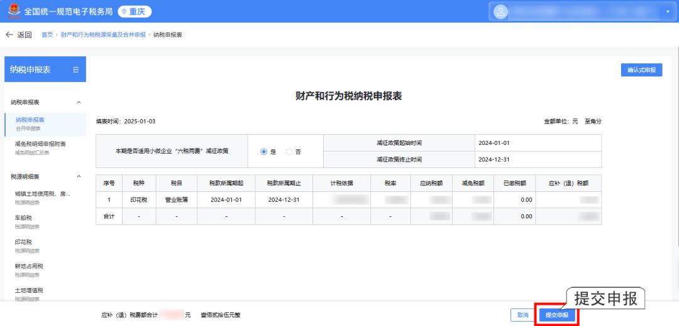The height and width of the screenshot is (326, 679).
Task: Open 减免税明细申报附表 in the sidebar
Action: pyautogui.click(x=40, y=144)
